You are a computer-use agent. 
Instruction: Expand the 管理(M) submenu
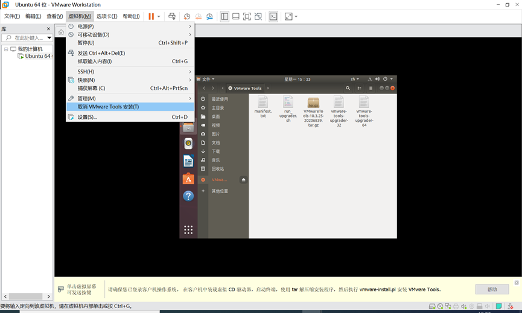pos(130,98)
